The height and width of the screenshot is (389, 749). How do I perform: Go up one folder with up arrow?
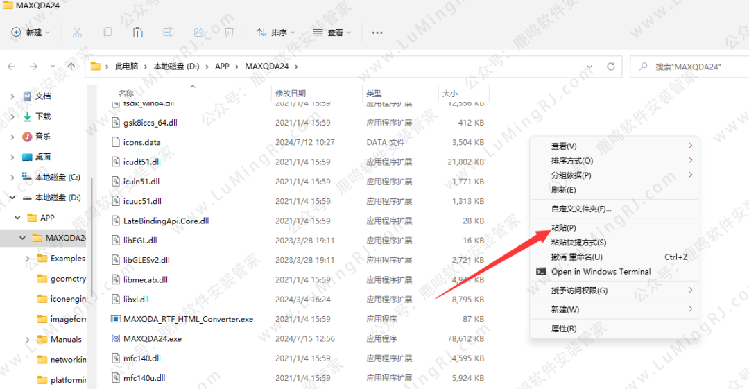click(x=71, y=67)
